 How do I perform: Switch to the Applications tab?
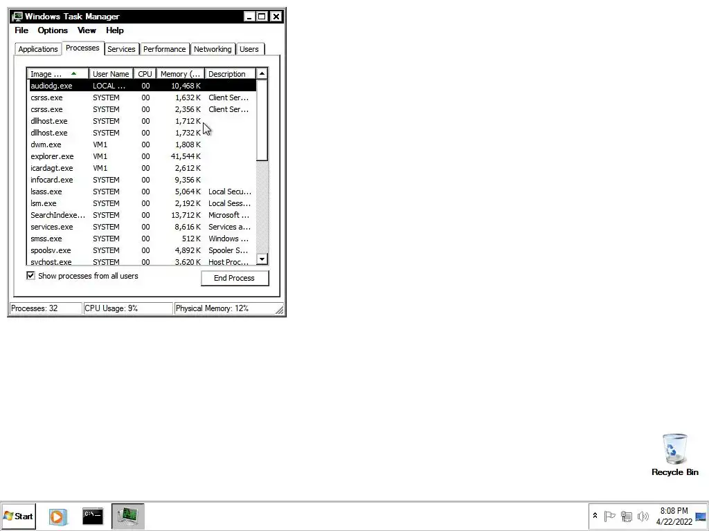click(x=38, y=49)
